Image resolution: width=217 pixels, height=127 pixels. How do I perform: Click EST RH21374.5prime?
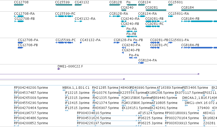coord(94,105)
